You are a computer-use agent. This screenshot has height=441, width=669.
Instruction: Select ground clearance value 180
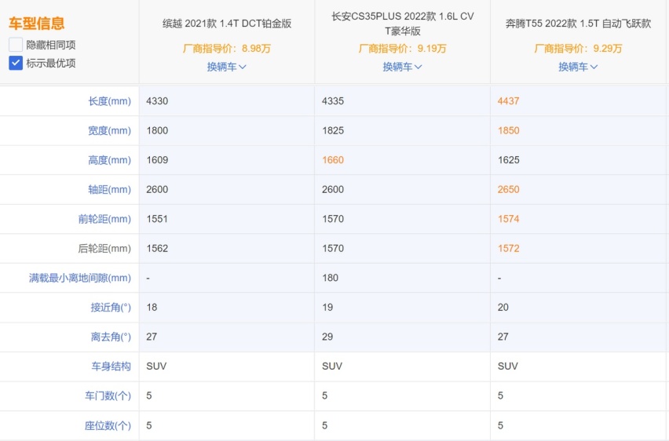pos(331,278)
